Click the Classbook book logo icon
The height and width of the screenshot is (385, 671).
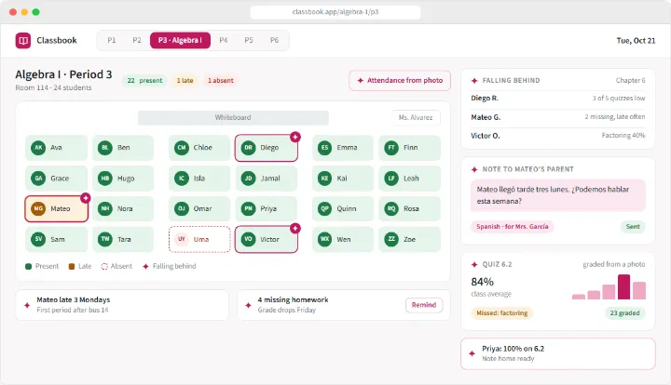pos(23,41)
